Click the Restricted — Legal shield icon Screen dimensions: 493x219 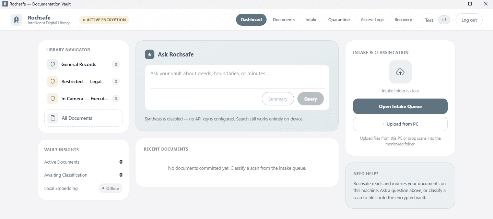pos(52,81)
